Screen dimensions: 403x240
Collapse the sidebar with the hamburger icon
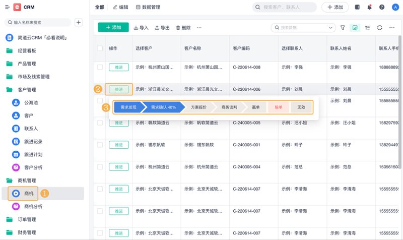[x=7, y=7]
